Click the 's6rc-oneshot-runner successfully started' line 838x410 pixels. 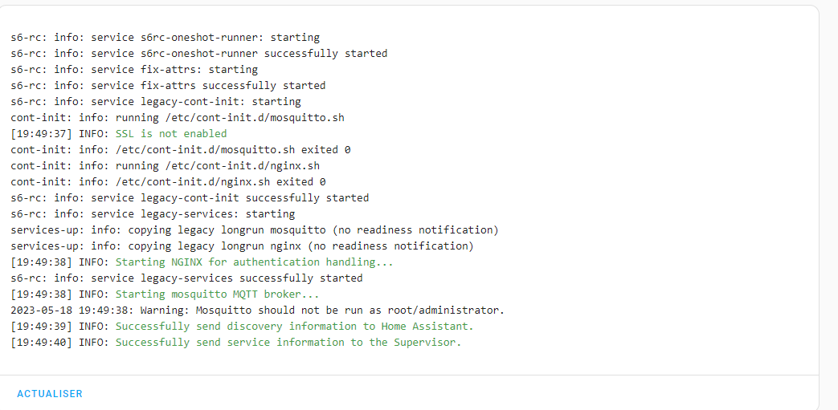click(198, 54)
